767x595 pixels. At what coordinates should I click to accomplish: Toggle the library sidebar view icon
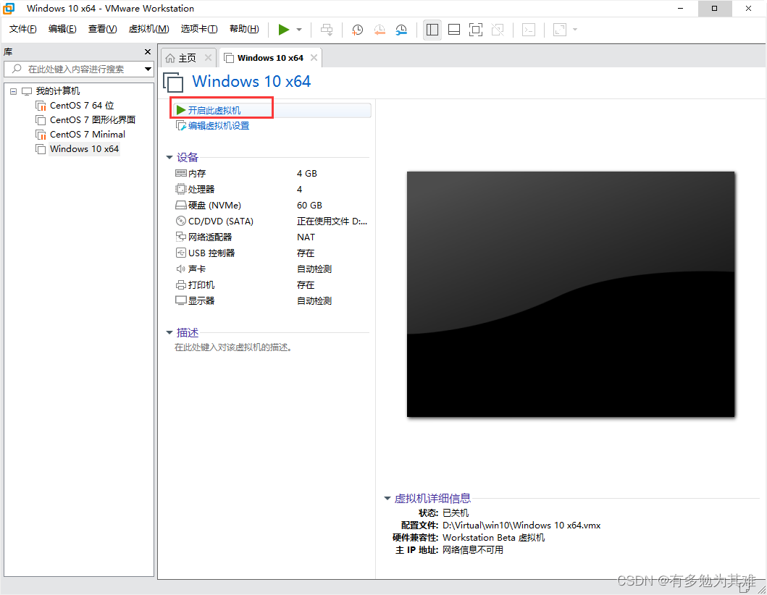point(432,30)
